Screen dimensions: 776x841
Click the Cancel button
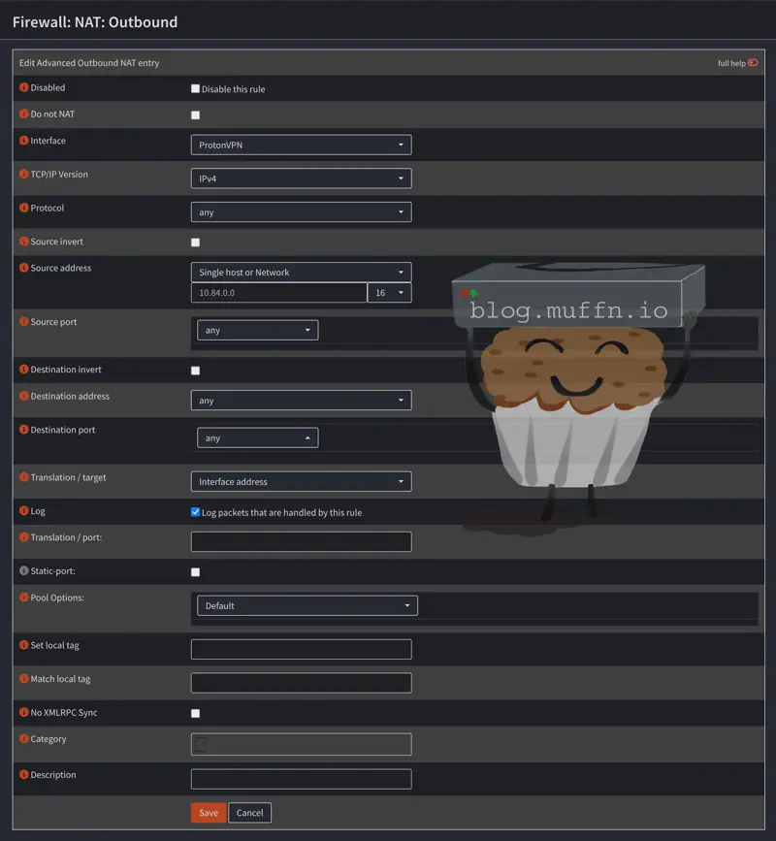250,813
